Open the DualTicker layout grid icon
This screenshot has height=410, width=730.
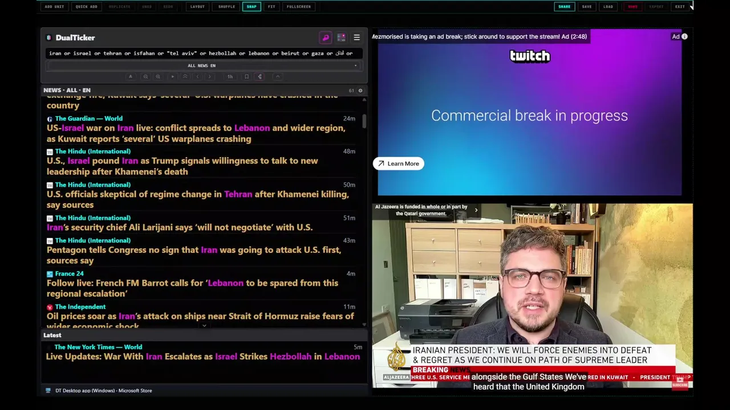pos(341,38)
